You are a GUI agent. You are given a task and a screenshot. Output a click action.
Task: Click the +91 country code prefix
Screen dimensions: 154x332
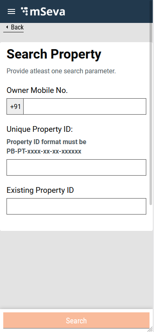click(15, 106)
